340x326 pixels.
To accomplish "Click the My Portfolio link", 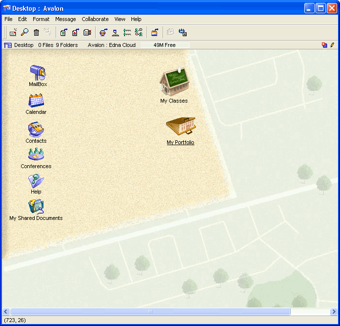I will (180, 143).
